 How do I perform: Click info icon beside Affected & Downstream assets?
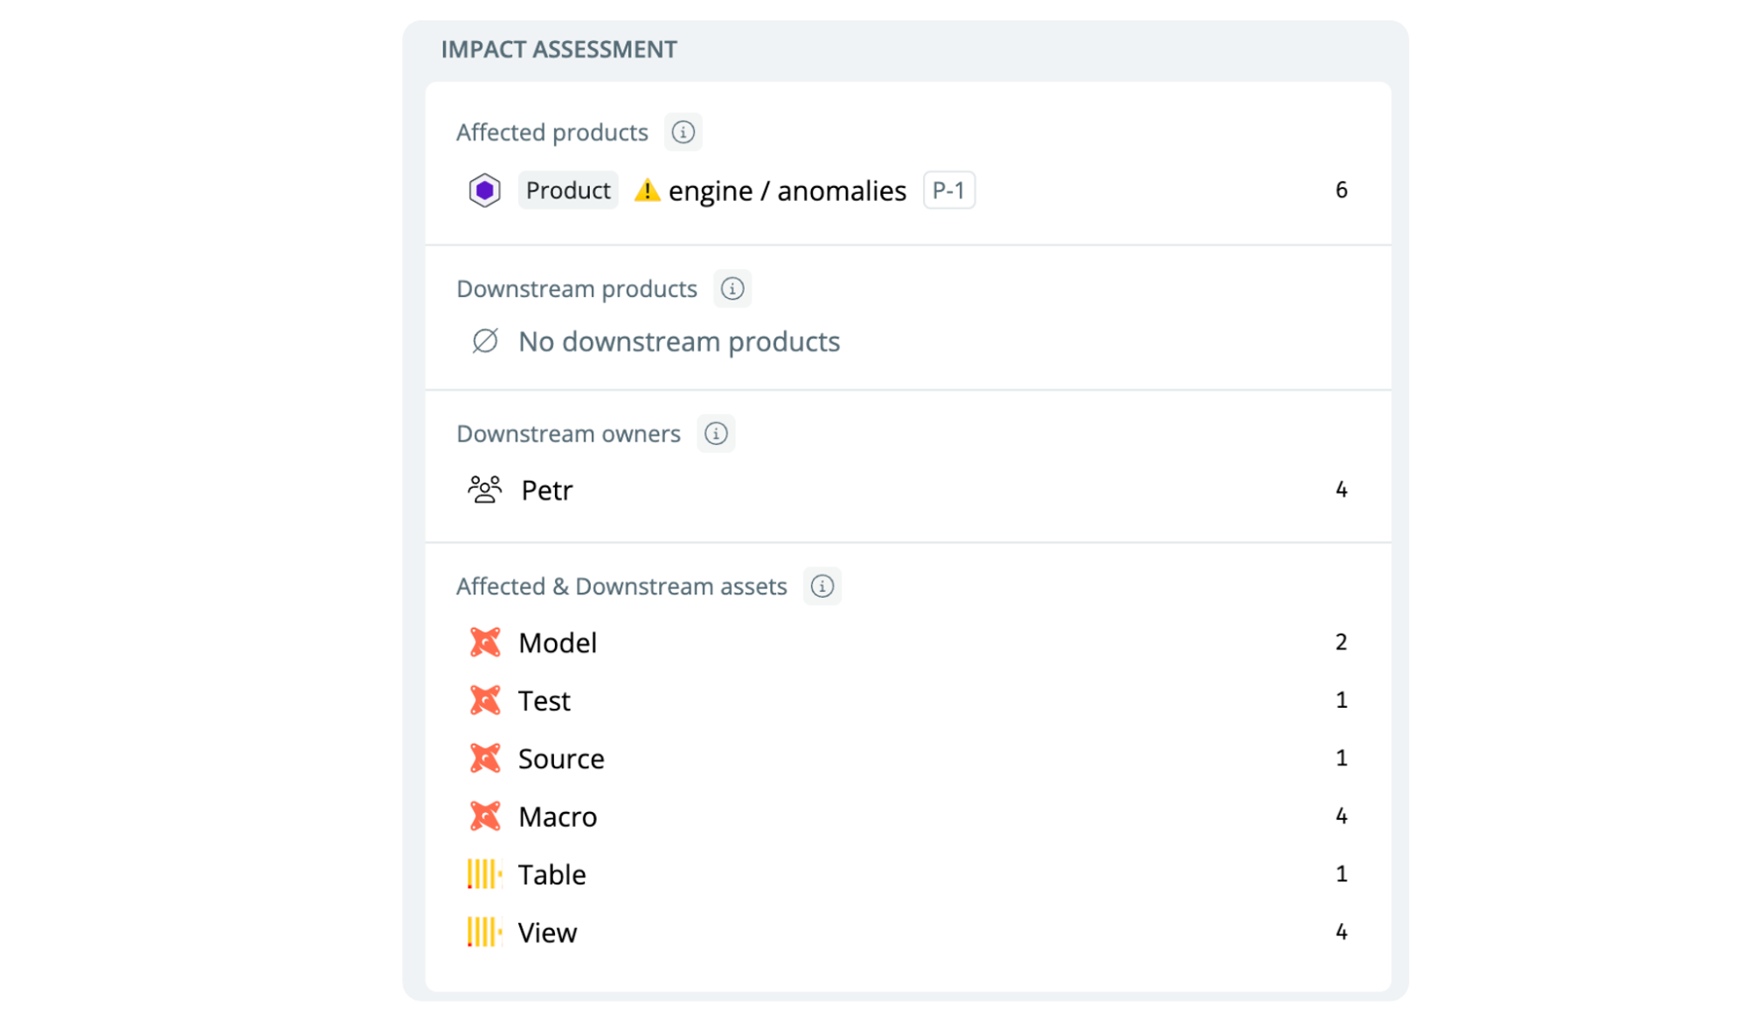click(x=822, y=586)
